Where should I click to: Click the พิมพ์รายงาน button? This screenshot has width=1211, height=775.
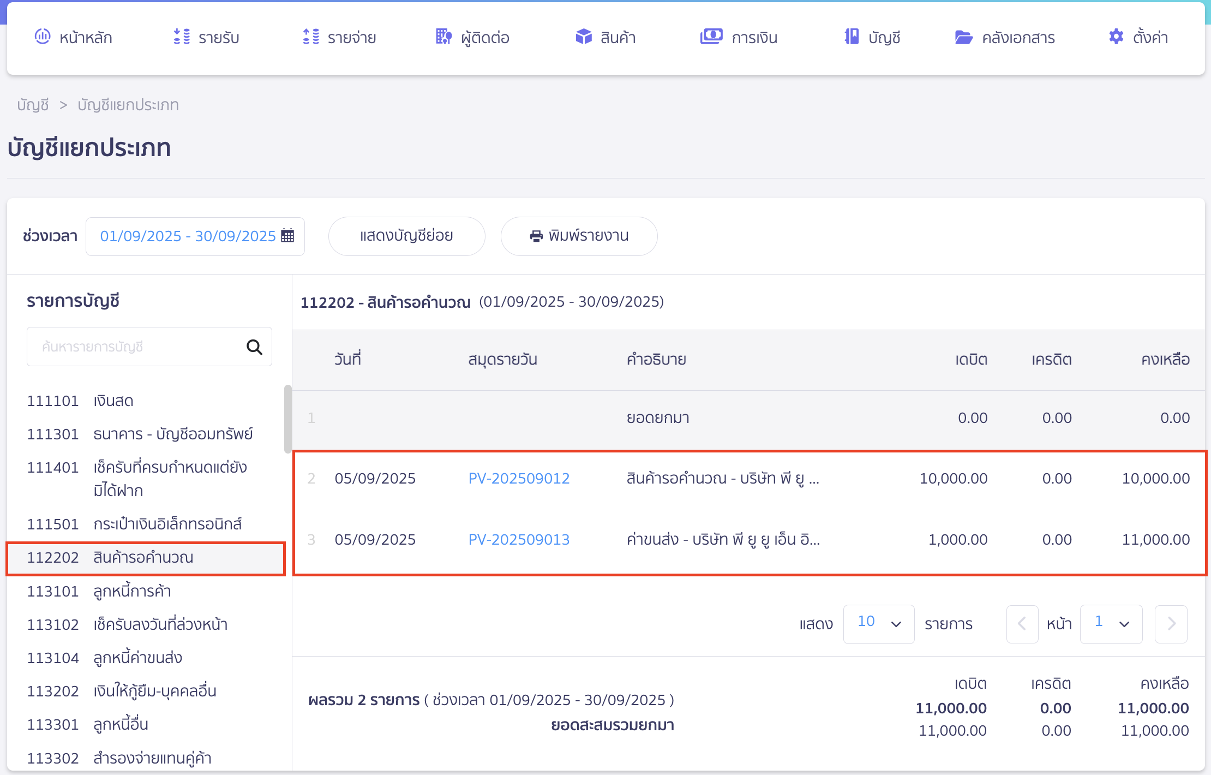579,236
